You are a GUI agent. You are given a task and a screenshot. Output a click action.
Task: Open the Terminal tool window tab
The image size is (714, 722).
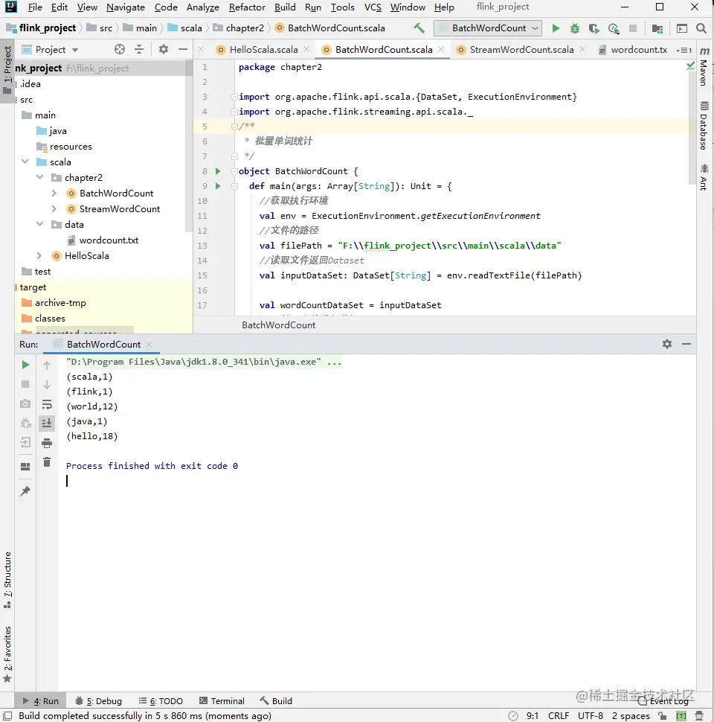pyautogui.click(x=222, y=701)
